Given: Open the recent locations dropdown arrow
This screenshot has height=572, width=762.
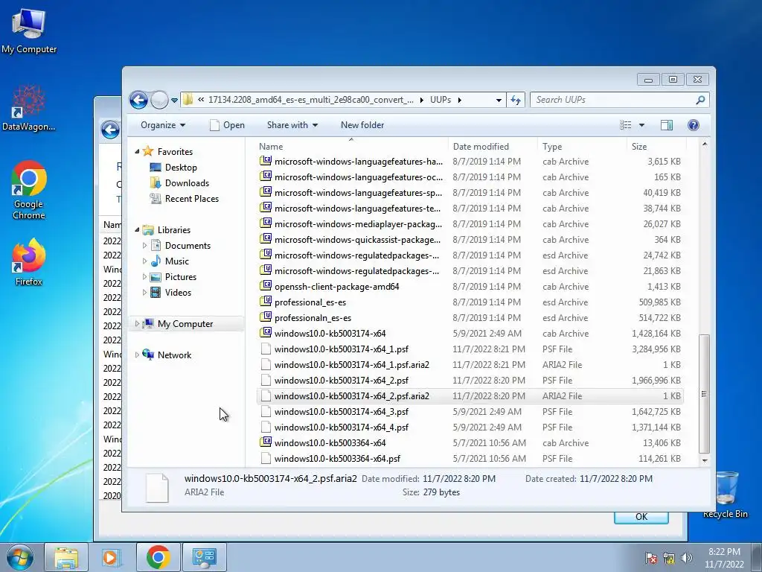Looking at the screenshot, I should coord(174,101).
